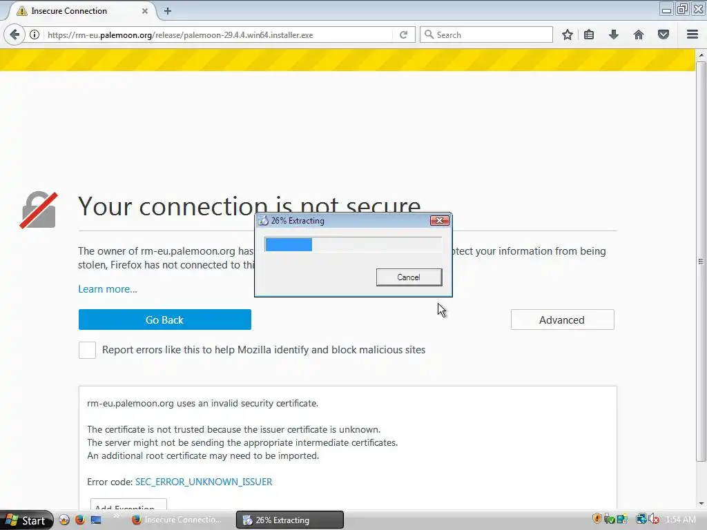Click the extraction progress bar

(x=353, y=244)
